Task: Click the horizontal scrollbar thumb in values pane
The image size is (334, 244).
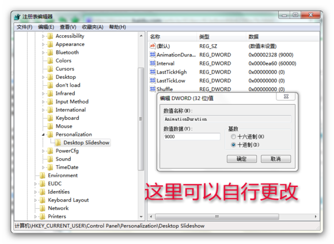Action: point(217,216)
